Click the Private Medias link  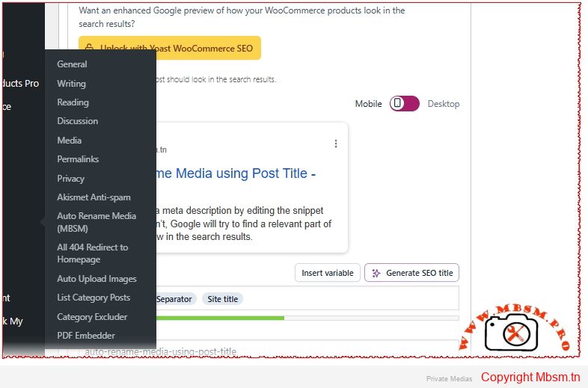tap(449, 378)
